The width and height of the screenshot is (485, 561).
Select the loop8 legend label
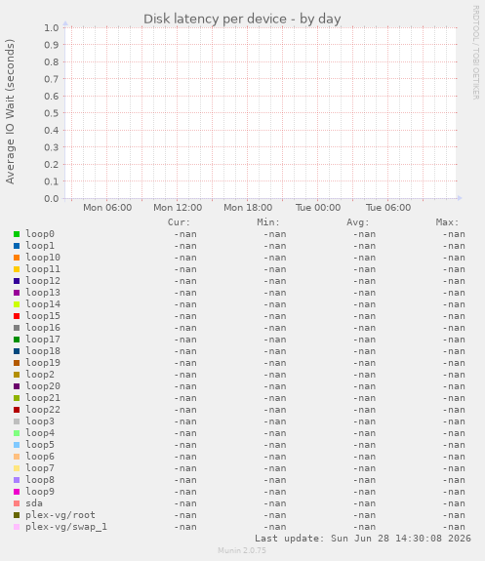pyautogui.click(x=40, y=480)
